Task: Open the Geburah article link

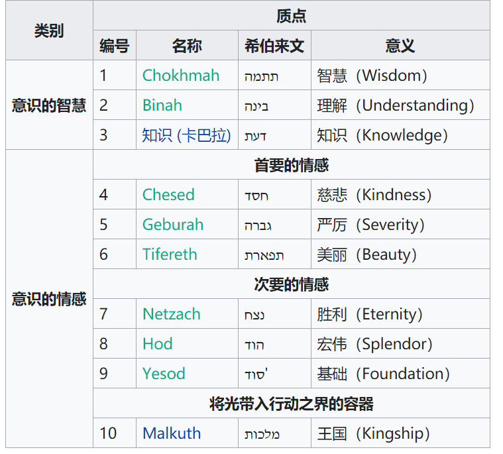Action: (x=172, y=225)
